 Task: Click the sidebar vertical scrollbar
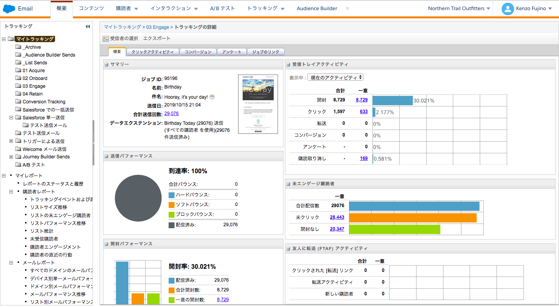(93, 143)
